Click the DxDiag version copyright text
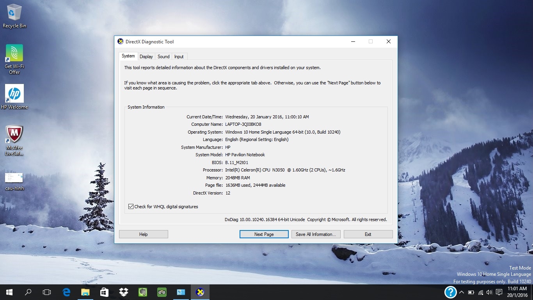Screen dimensions: 533x300 [x=306, y=220]
